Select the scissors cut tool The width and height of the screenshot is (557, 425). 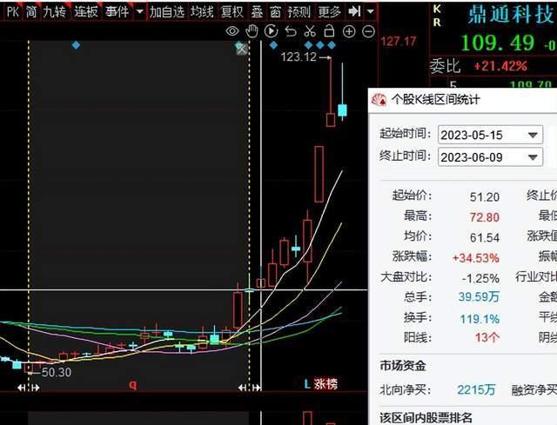pyautogui.click(x=310, y=31)
